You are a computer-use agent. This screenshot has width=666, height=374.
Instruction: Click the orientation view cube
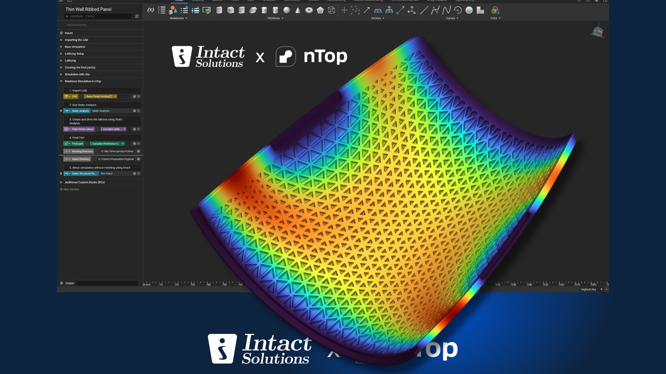tap(598, 31)
